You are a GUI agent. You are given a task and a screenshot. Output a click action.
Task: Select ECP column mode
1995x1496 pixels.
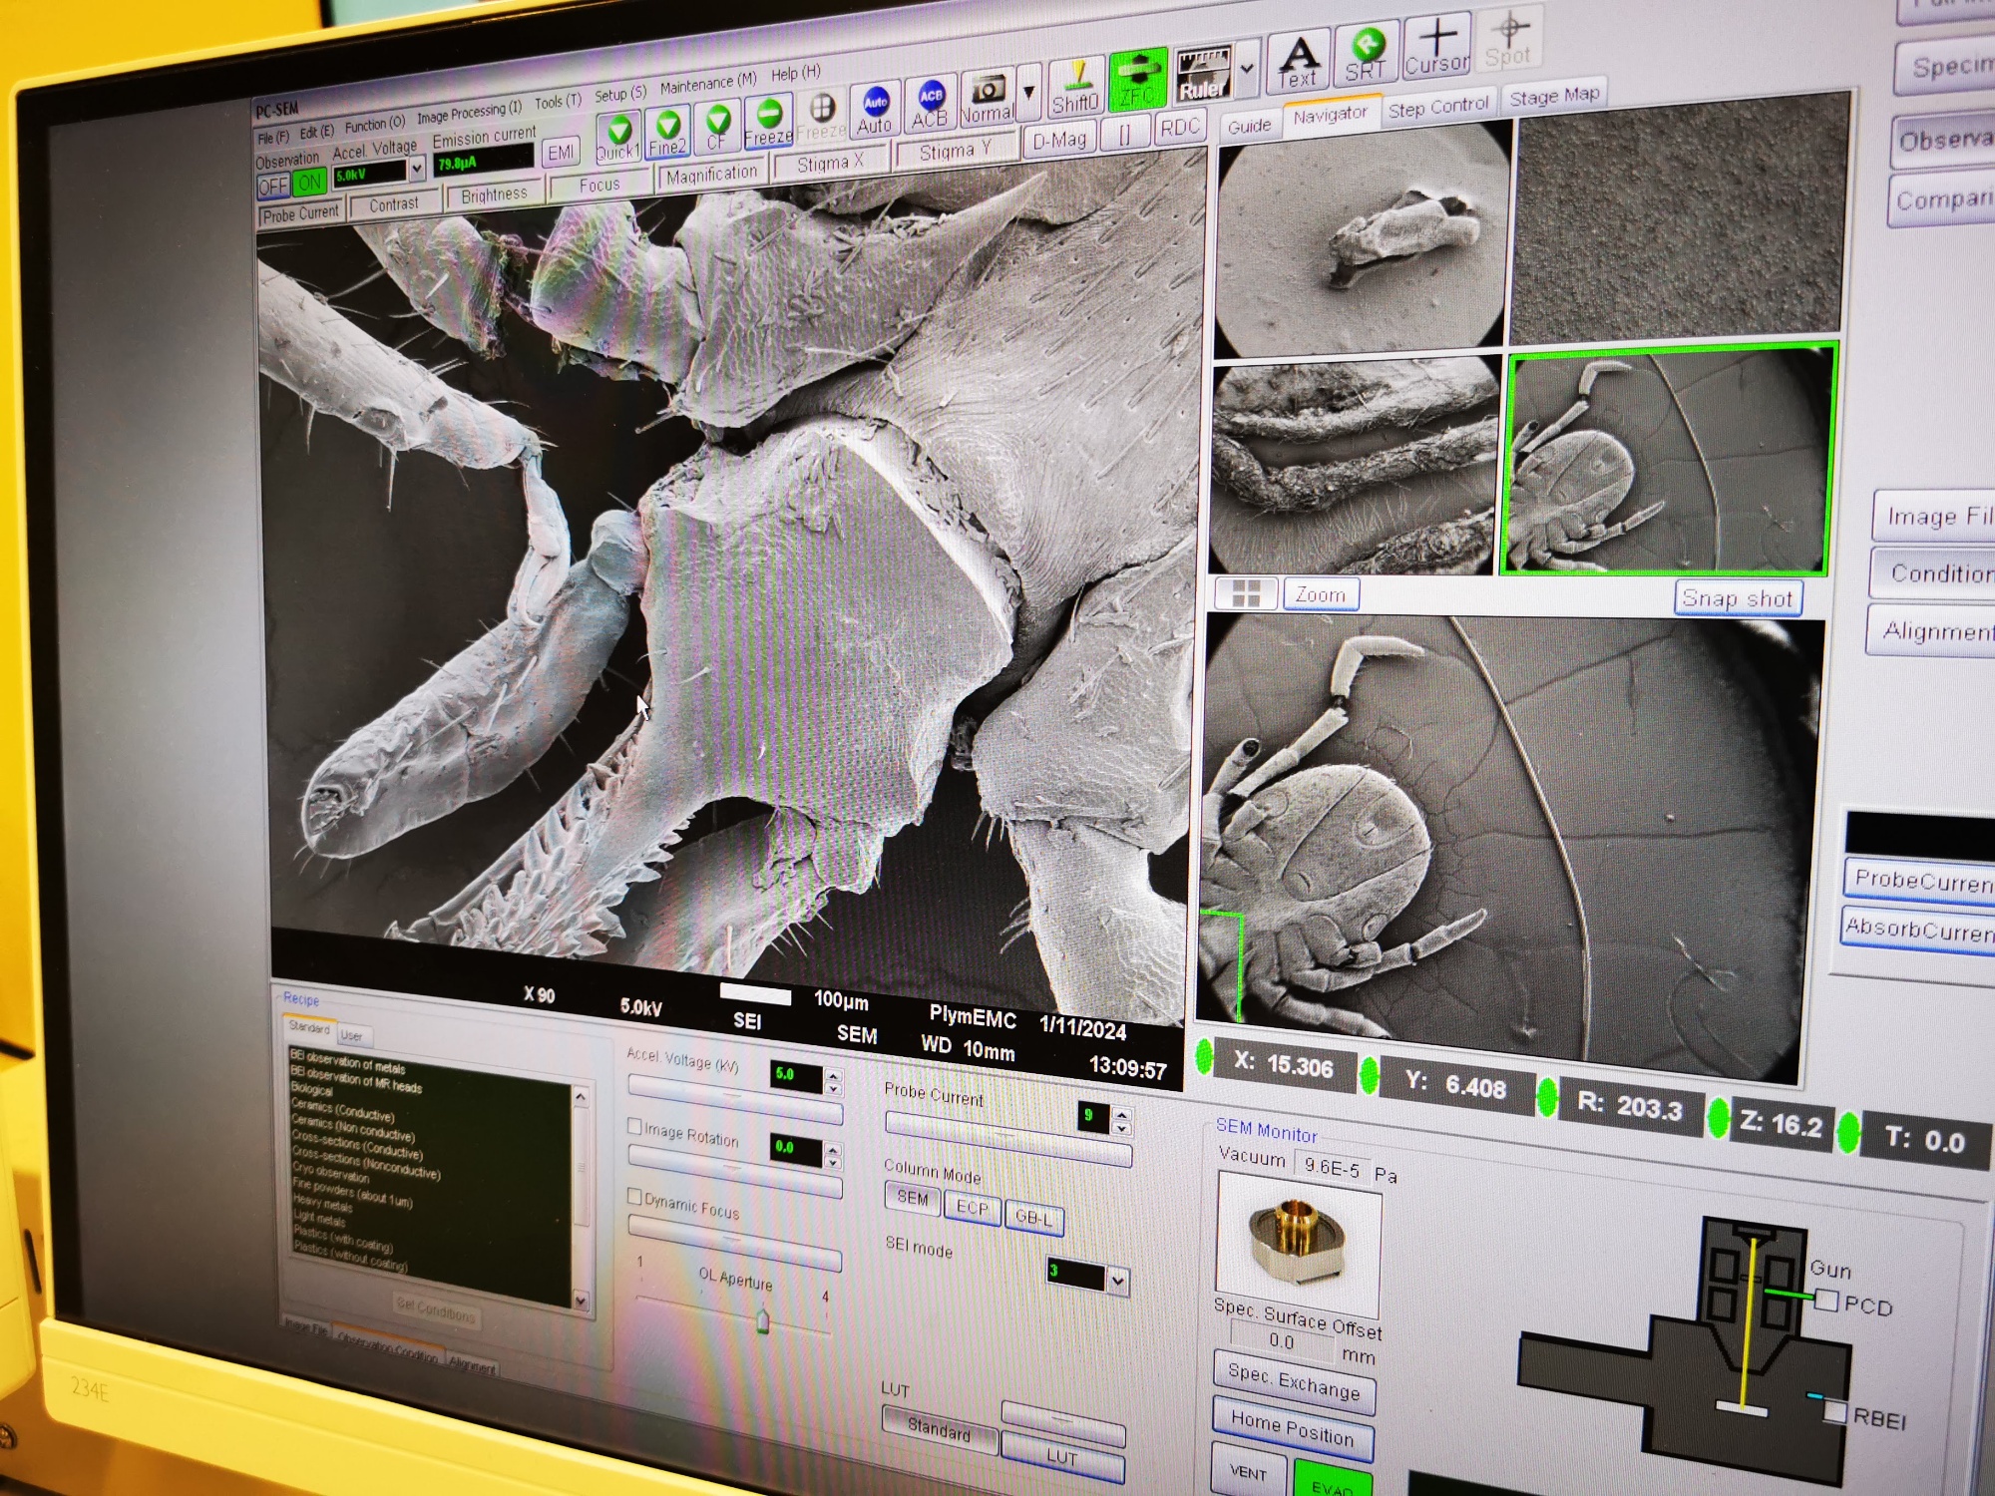coord(972,1207)
